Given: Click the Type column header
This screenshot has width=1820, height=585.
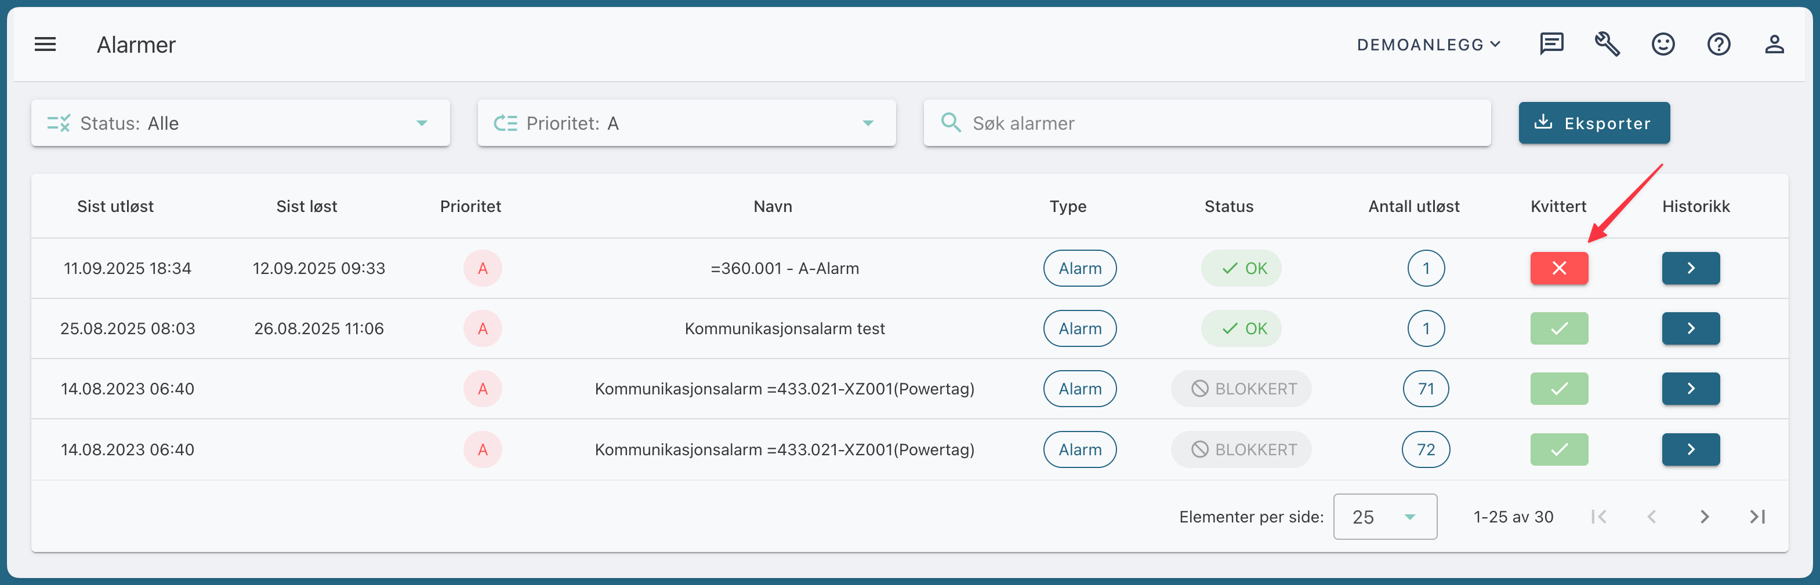Looking at the screenshot, I should coord(1068,206).
